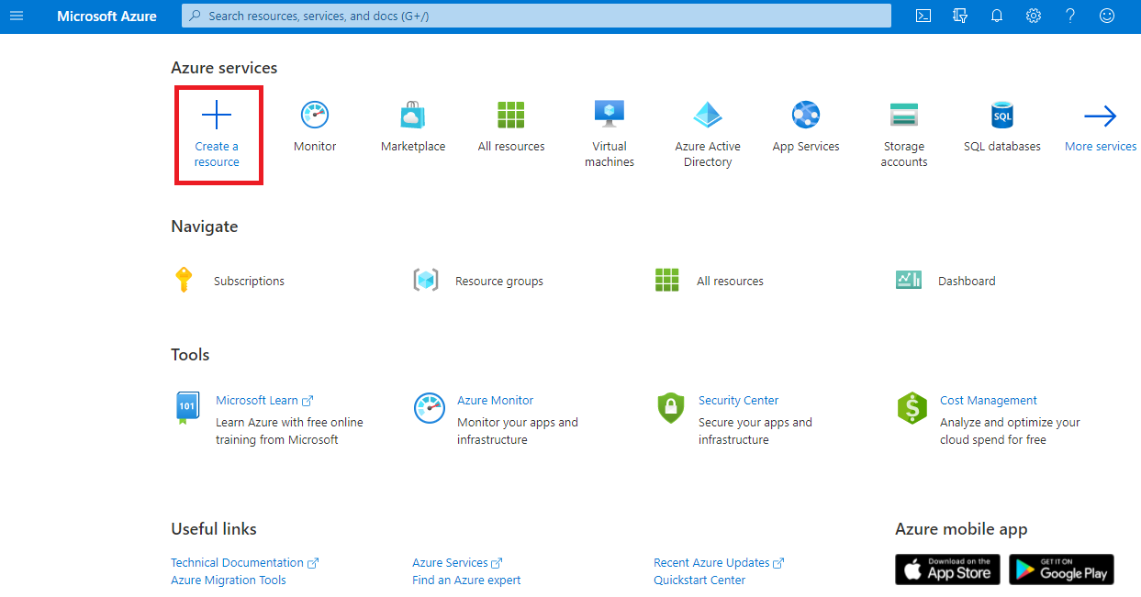Viewport: 1141px width, 597px height.
Task: Open the notifications bell
Action: tap(997, 16)
